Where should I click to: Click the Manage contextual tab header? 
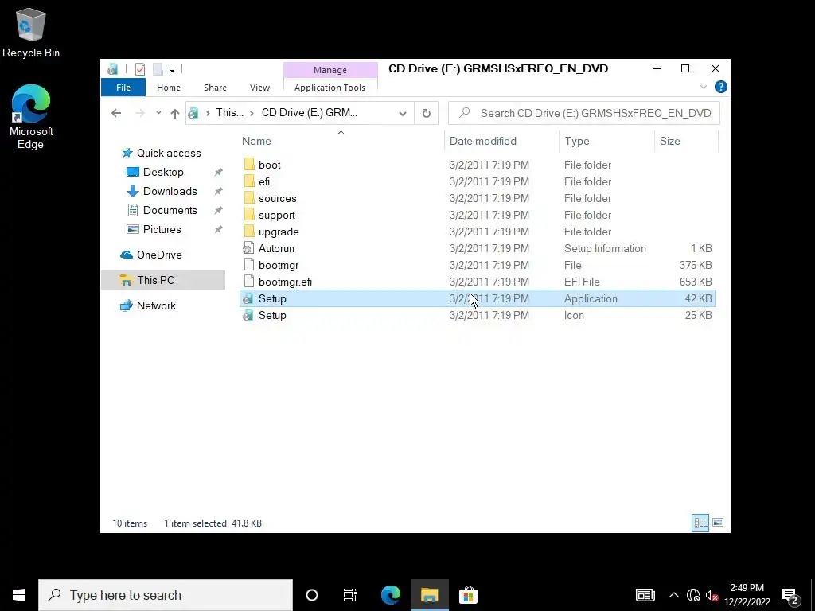click(x=330, y=70)
